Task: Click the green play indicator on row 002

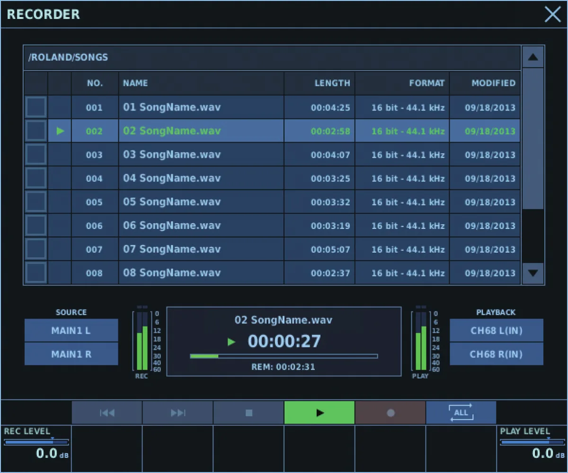Action: pos(60,131)
